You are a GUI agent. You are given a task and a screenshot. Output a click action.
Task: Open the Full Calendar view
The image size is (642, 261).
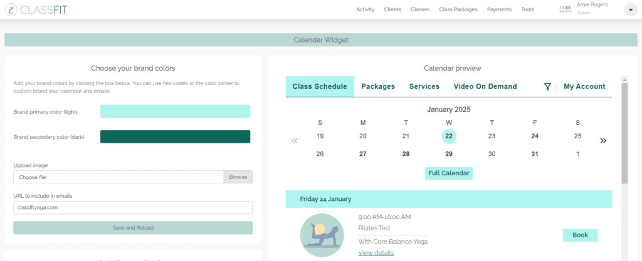[x=448, y=173]
